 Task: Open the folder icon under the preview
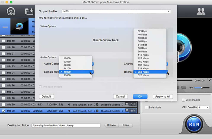pyautogui.click(x=184, y=88)
